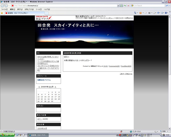Go back with the browser Back arrow
Image resolution: width=171 pixels, height=137 pixels.
2,6
